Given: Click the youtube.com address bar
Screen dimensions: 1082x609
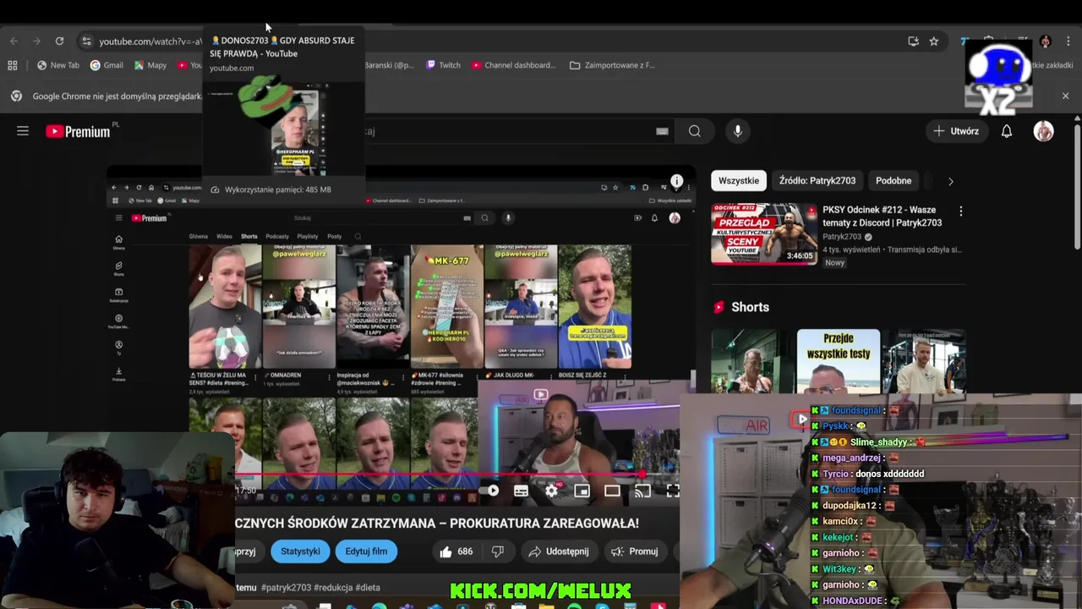Looking at the screenshot, I should 150,41.
